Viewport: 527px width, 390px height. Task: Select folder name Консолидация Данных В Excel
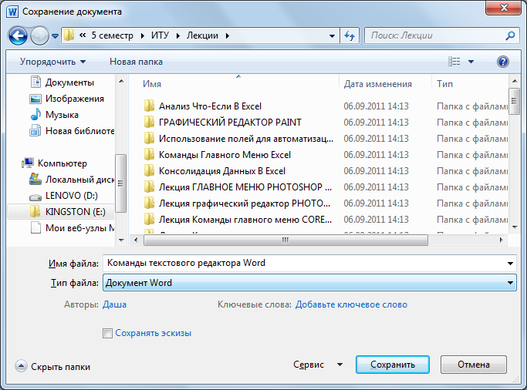(x=222, y=171)
